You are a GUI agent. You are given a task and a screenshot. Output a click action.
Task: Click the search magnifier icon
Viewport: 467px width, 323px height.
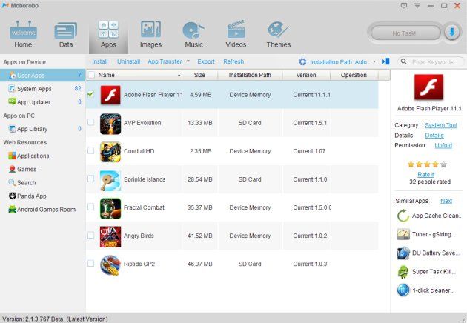tap(403, 61)
